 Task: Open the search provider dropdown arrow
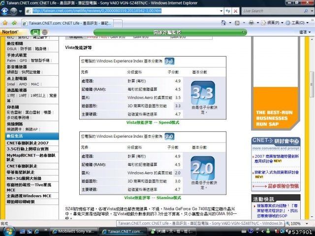[312, 11]
